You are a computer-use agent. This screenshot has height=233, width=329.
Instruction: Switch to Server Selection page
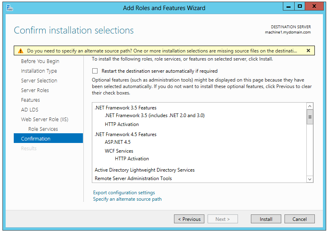tap(39, 81)
